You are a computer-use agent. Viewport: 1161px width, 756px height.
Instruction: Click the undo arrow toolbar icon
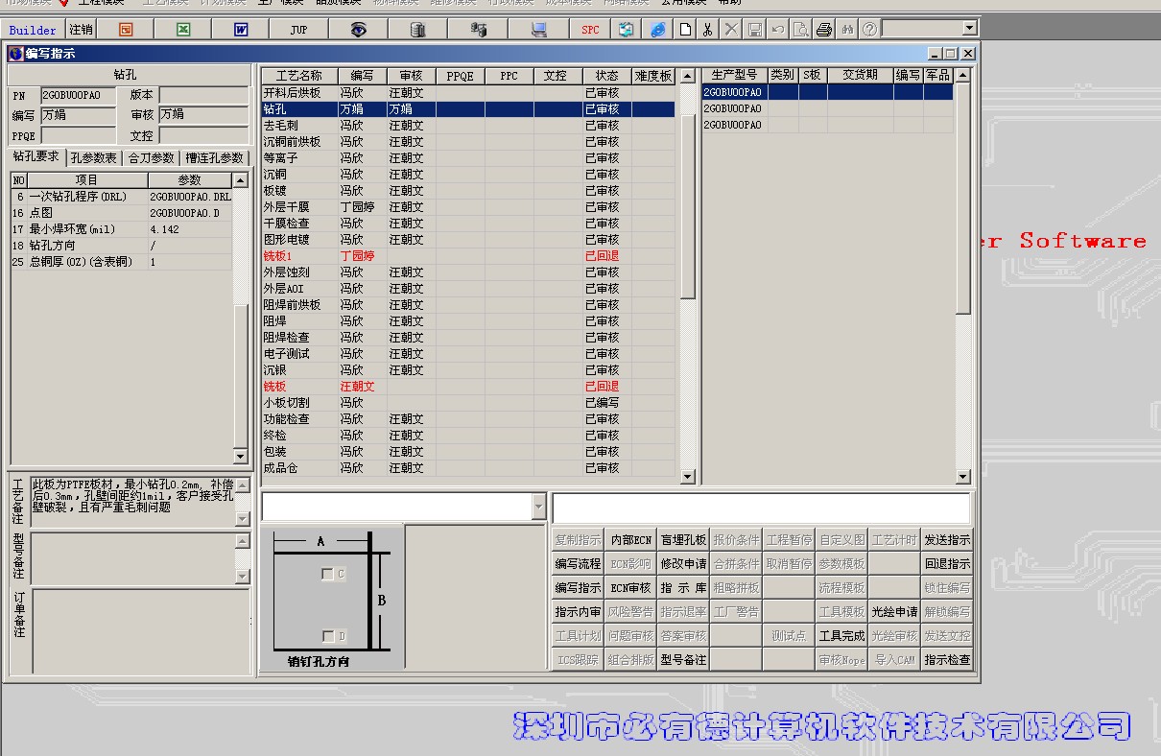pyautogui.click(x=778, y=30)
